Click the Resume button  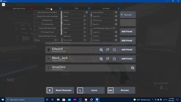point(121,90)
